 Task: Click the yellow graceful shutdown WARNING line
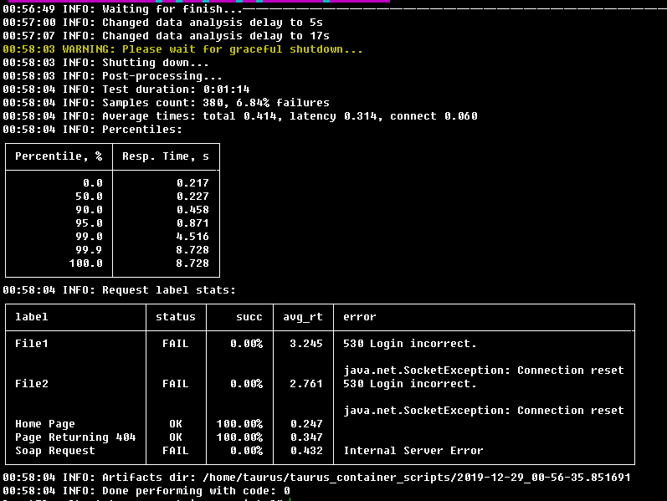pyautogui.click(x=183, y=49)
